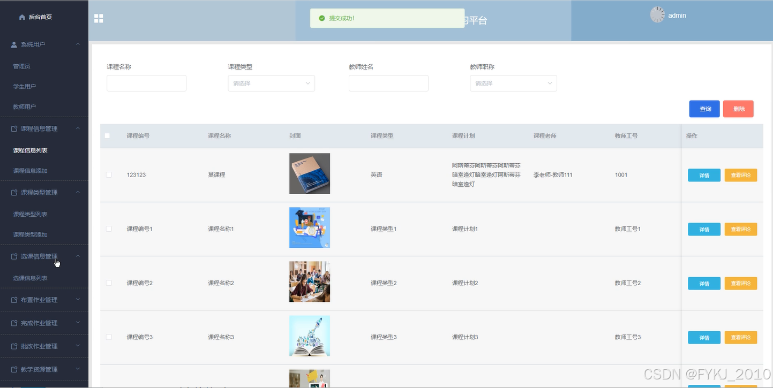Viewport: 773px width, 388px height.
Task: Open cover thumbnail of 课程名称1
Action: pos(310,227)
